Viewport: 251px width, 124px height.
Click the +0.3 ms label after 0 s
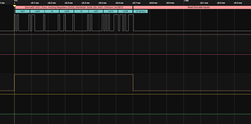pos(69,3)
